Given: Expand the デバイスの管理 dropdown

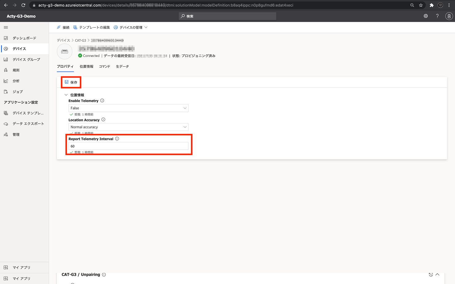Looking at the screenshot, I should 131,27.
